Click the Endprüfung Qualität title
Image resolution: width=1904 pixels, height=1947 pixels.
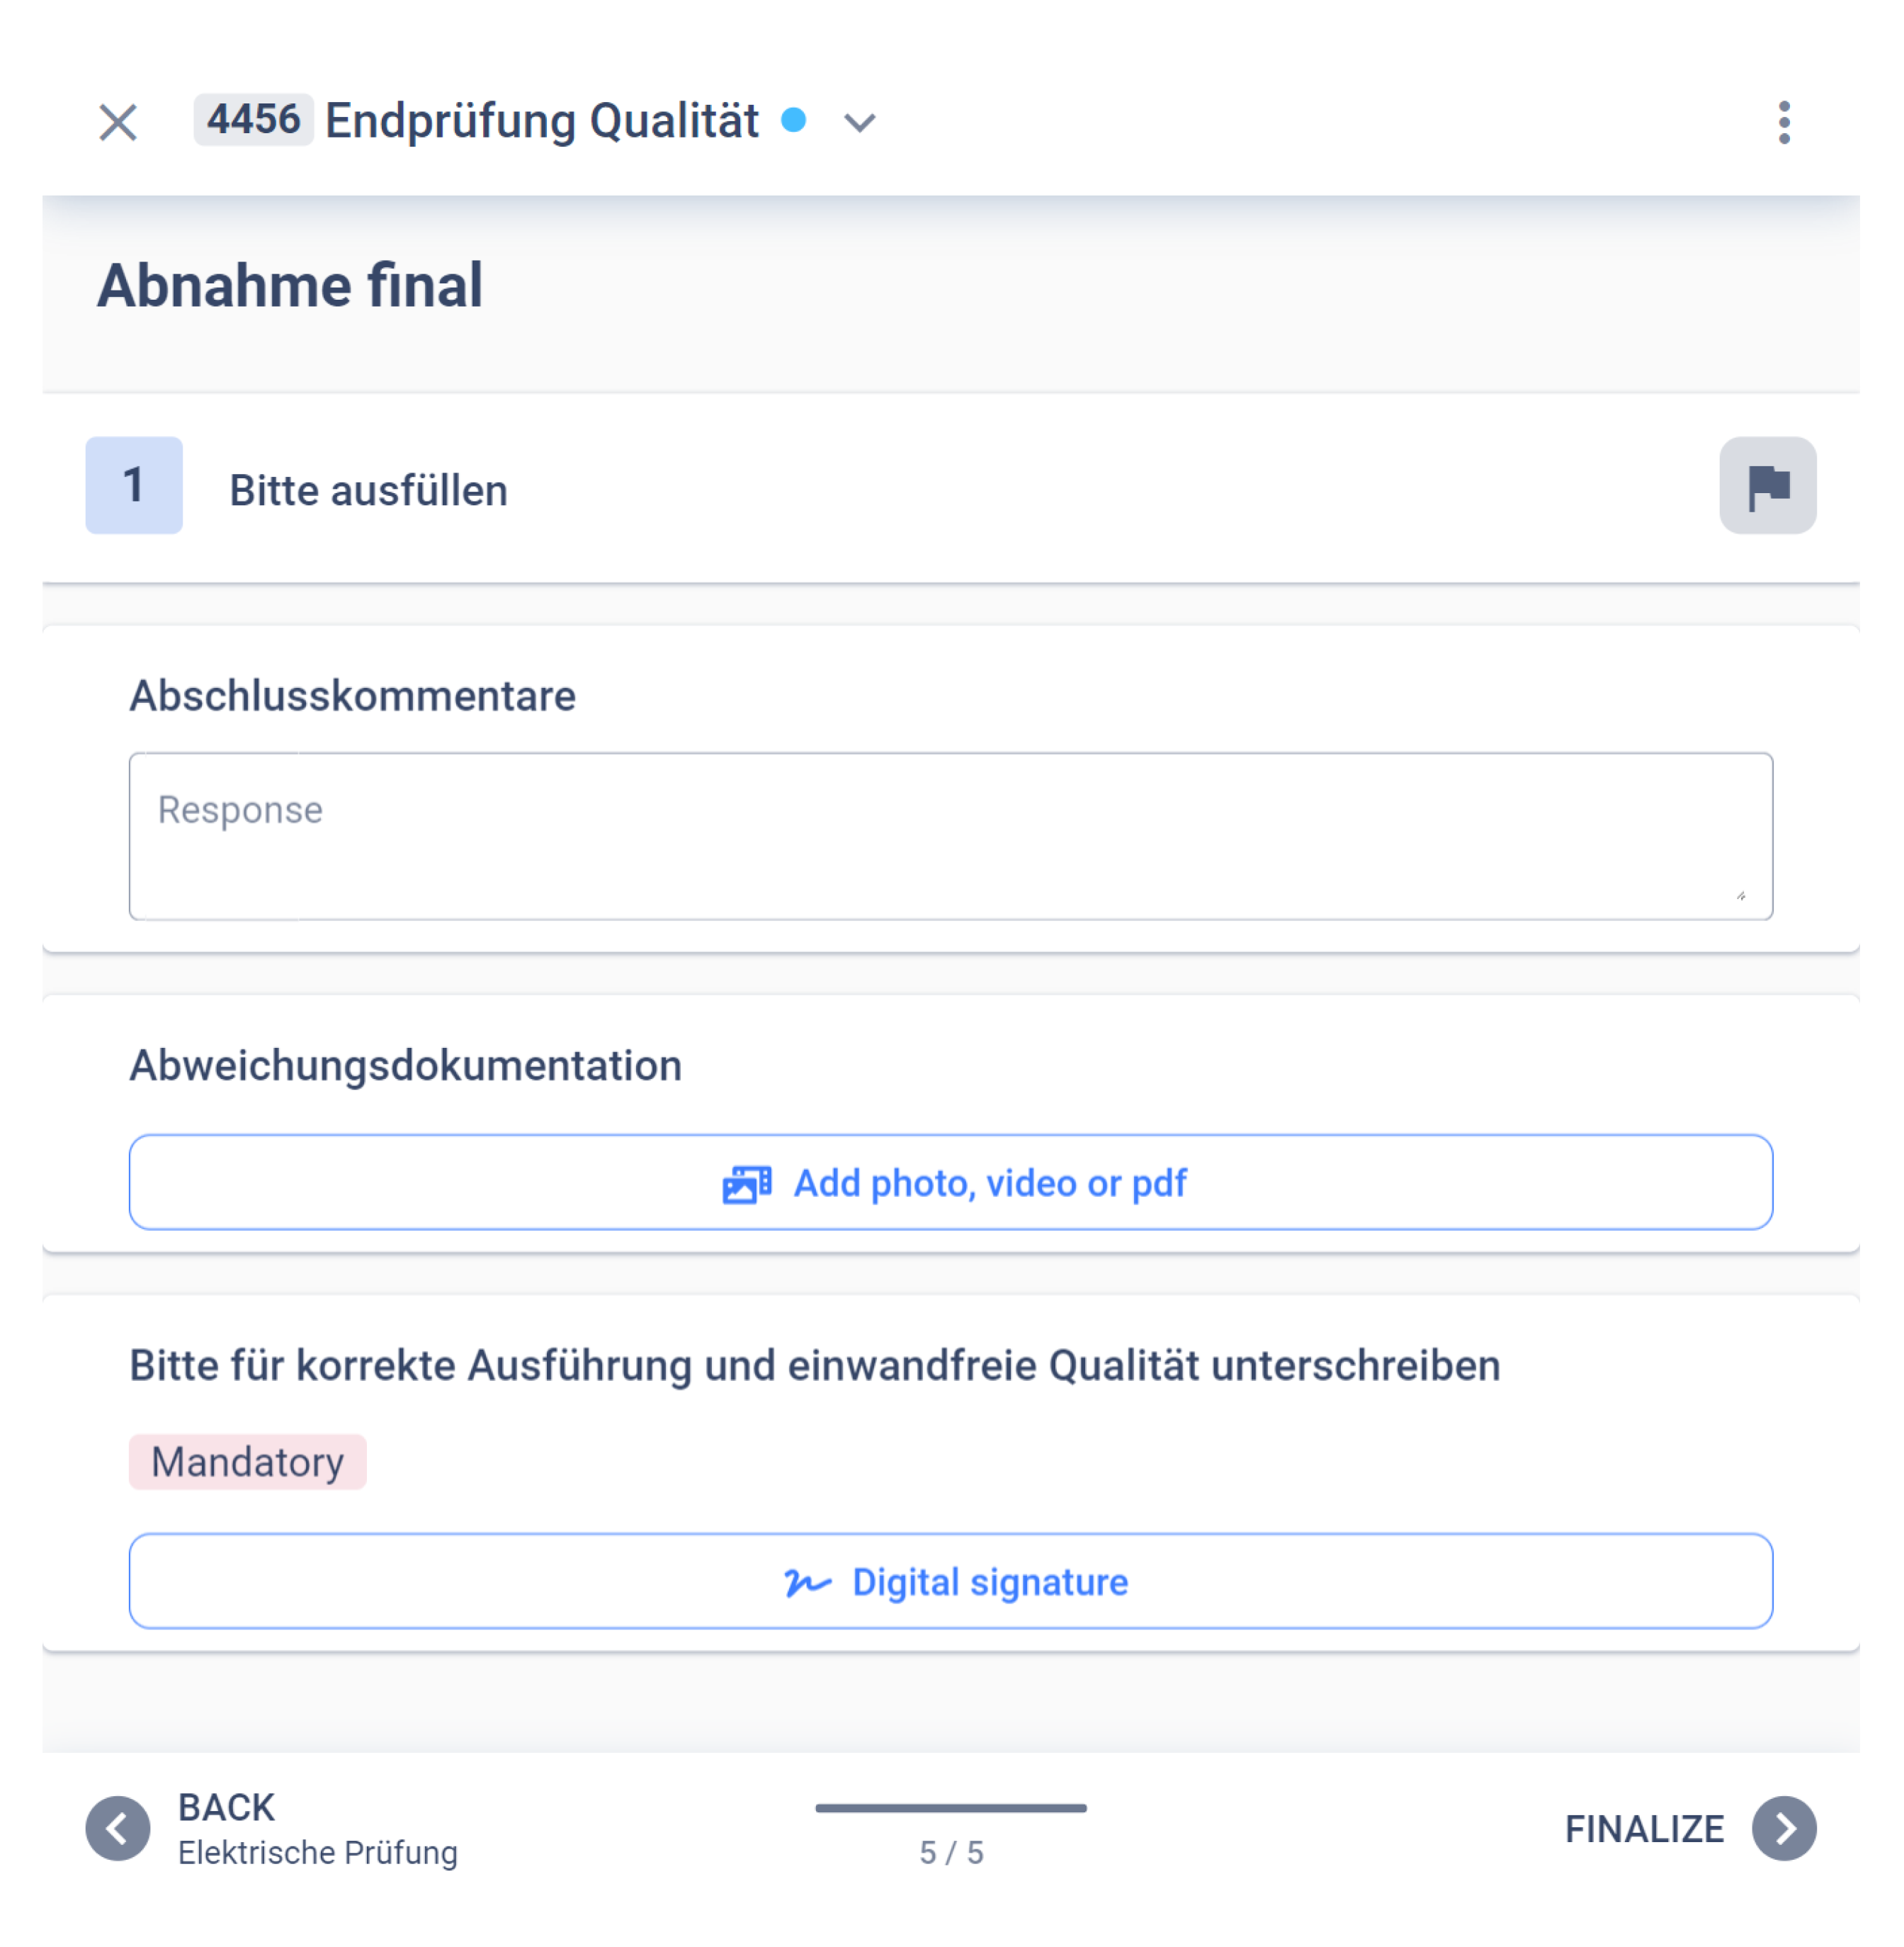(541, 121)
